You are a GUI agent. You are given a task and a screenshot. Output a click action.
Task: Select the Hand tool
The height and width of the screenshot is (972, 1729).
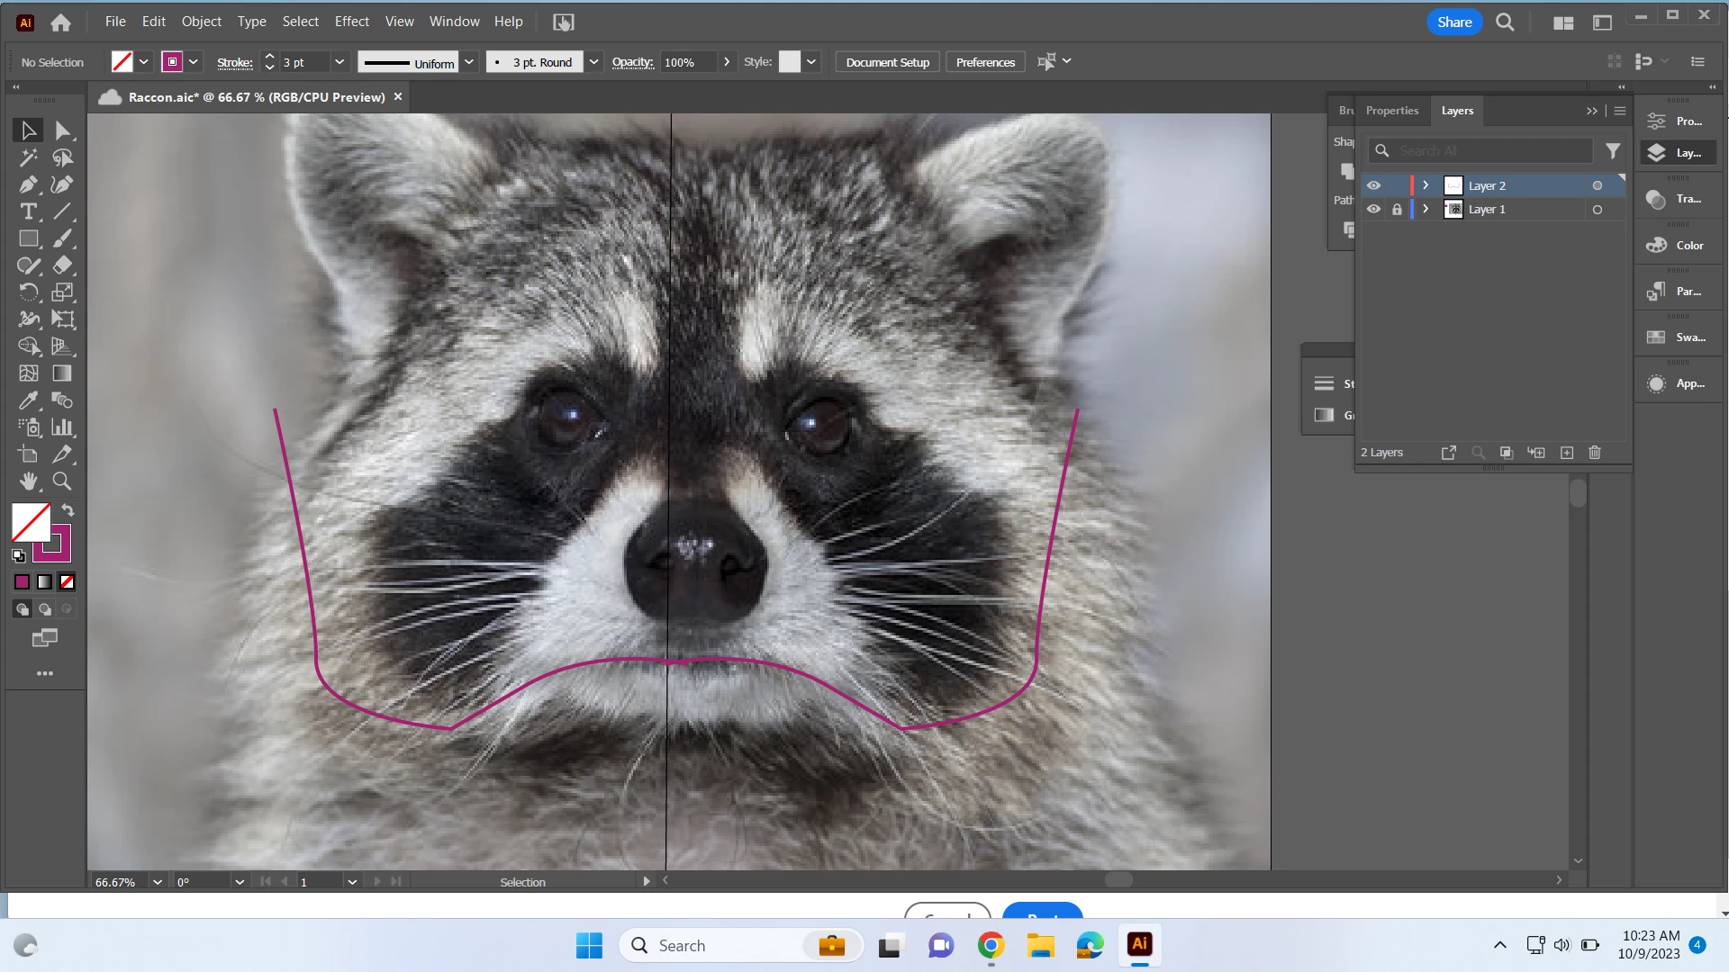click(28, 481)
